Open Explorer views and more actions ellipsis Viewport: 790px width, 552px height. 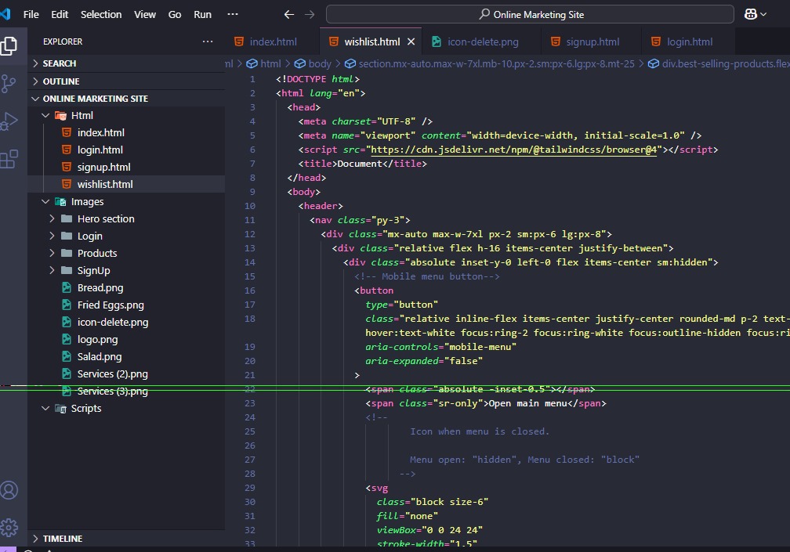(208, 41)
